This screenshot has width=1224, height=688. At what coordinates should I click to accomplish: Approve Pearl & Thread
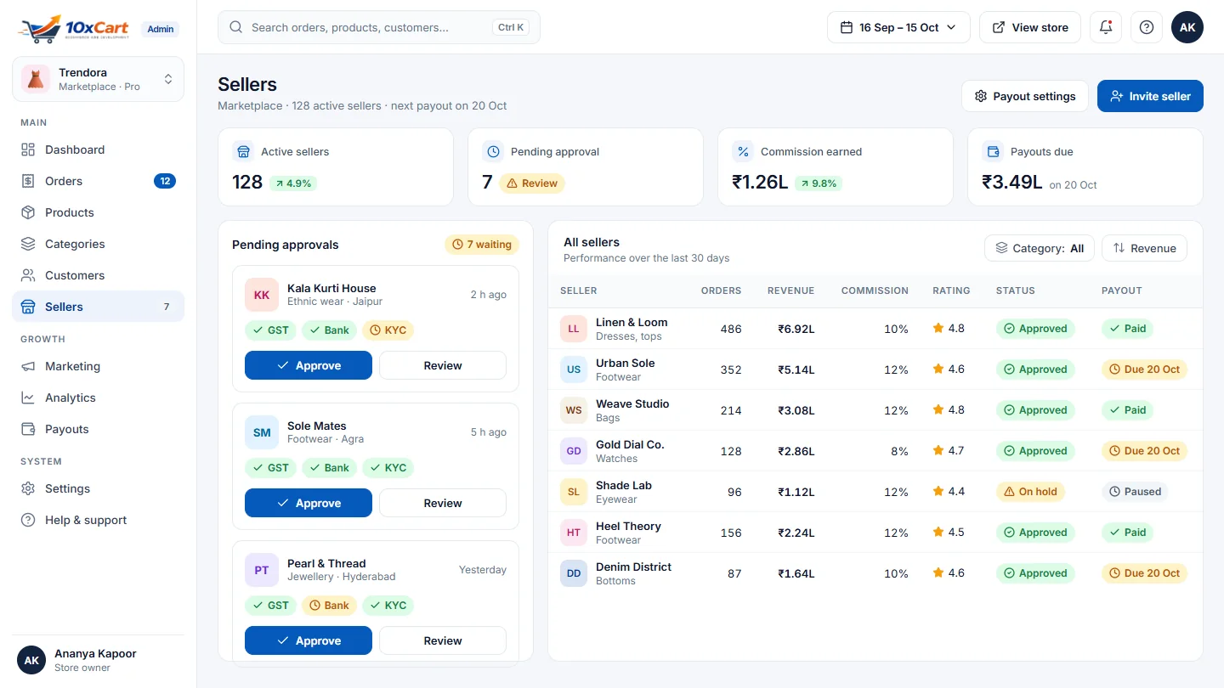point(309,640)
